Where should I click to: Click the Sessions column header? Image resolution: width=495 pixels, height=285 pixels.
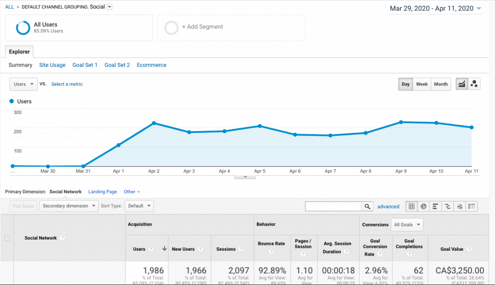(226, 249)
